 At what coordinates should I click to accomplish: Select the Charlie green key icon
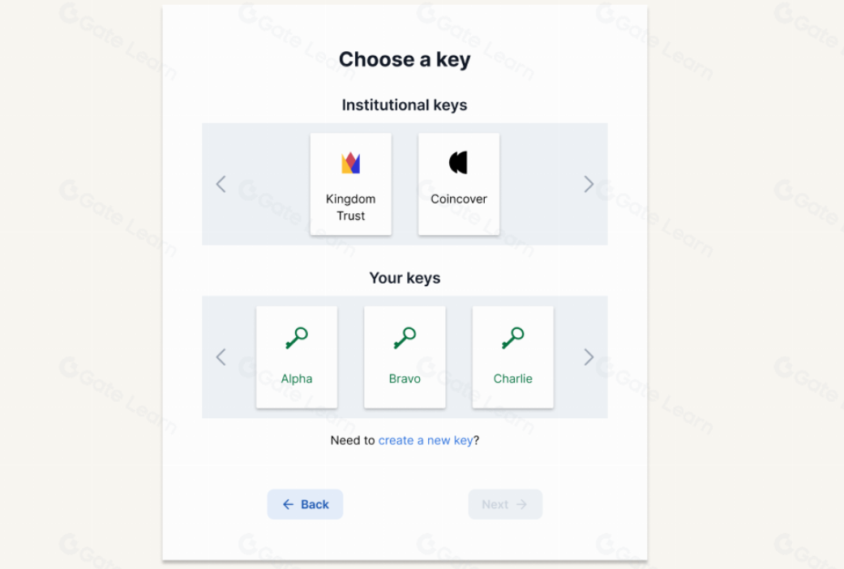pyautogui.click(x=512, y=338)
